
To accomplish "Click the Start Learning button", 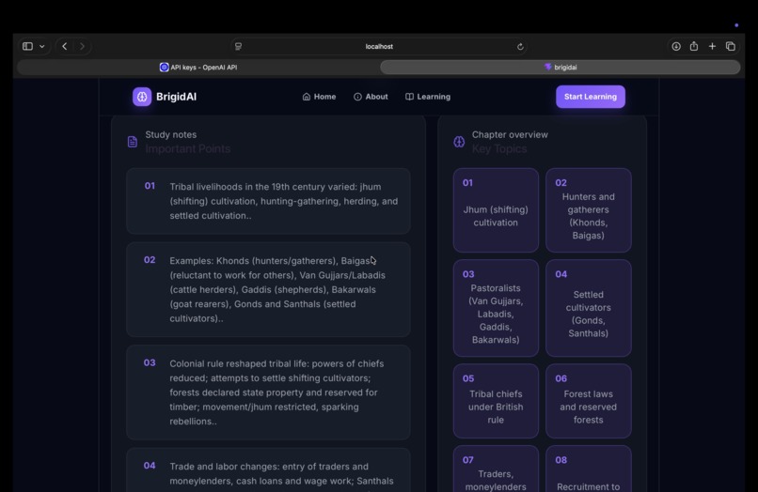I will pos(591,97).
